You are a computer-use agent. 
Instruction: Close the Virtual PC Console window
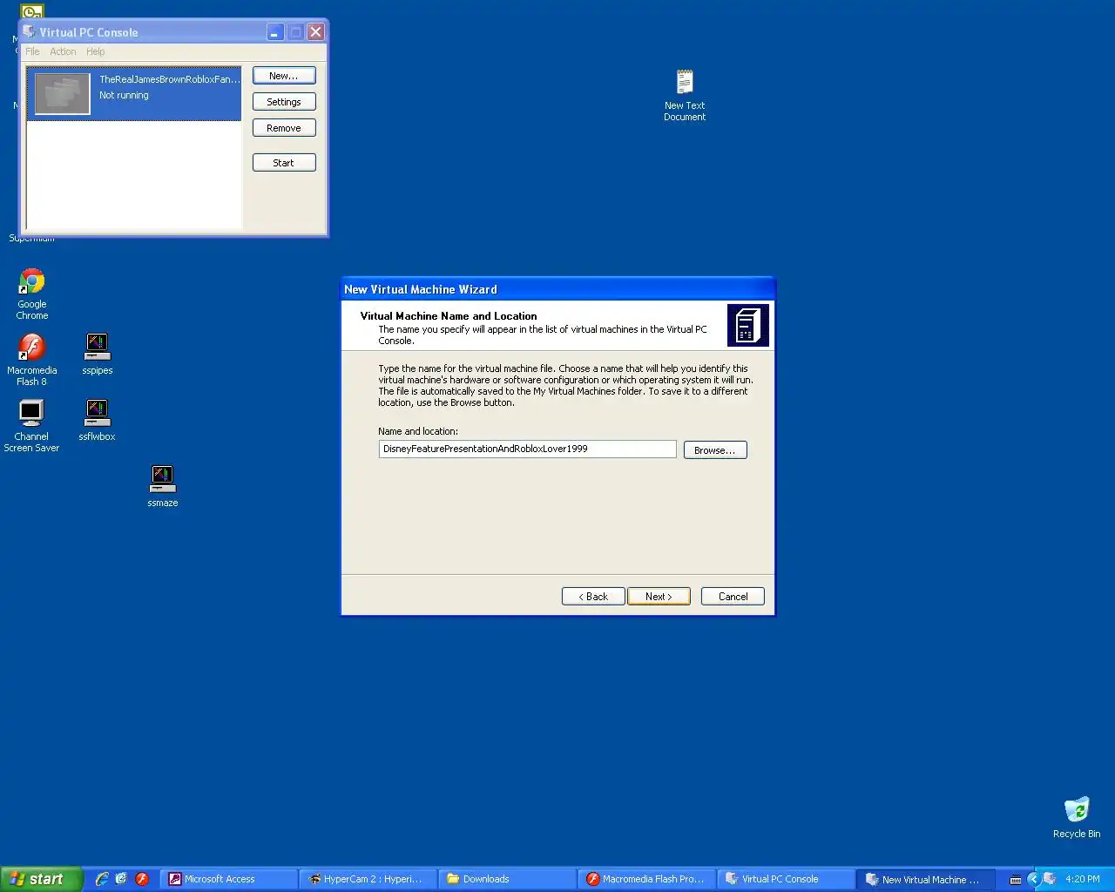coord(316,32)
